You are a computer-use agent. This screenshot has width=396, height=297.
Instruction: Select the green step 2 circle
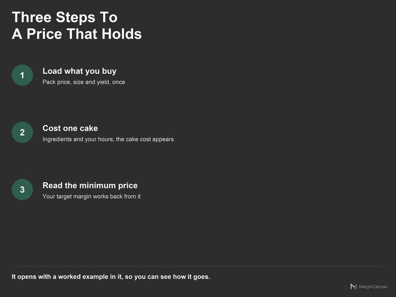tap(22, 133)
